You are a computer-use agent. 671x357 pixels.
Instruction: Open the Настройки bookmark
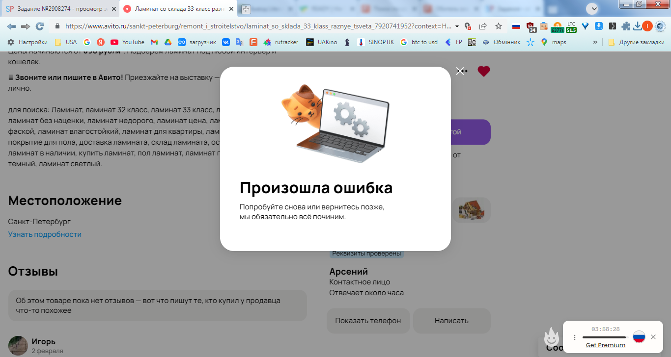(x=28, y=42)
